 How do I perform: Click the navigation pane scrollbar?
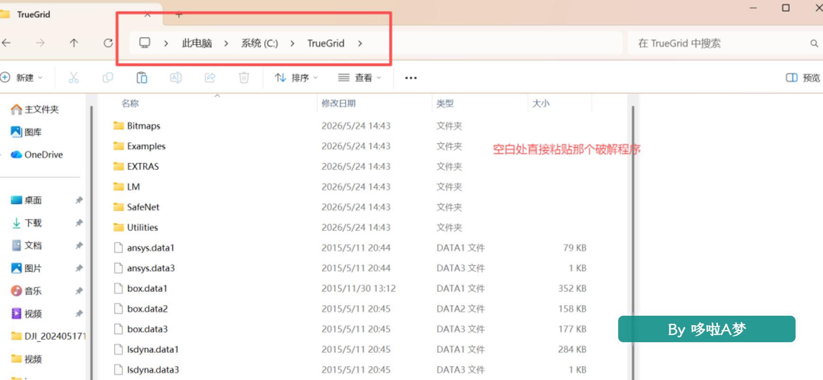91,242
